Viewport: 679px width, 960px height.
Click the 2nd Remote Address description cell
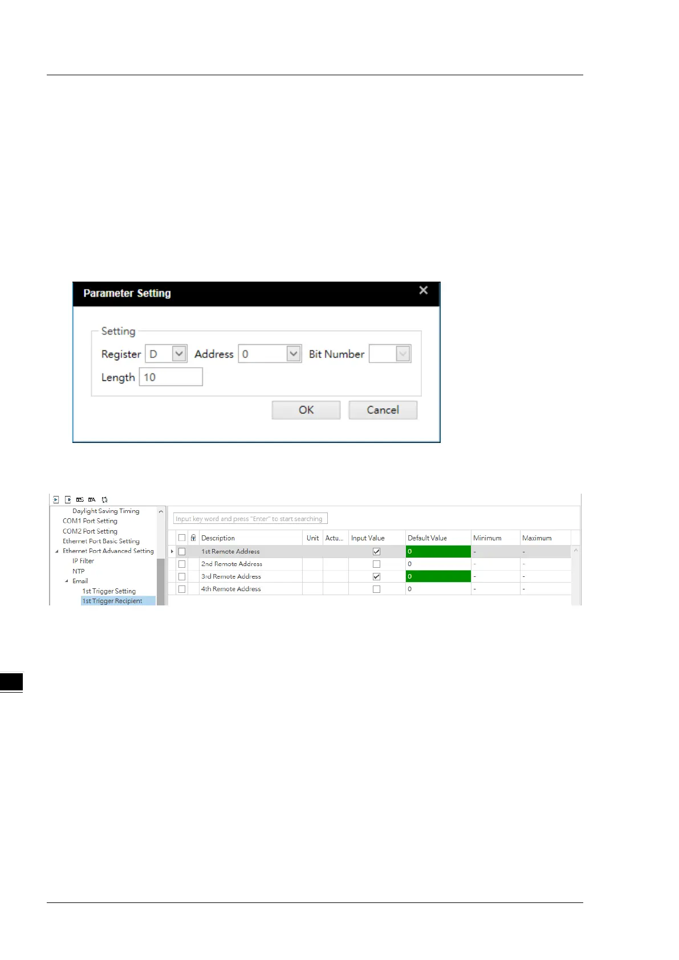pos(250,564)
